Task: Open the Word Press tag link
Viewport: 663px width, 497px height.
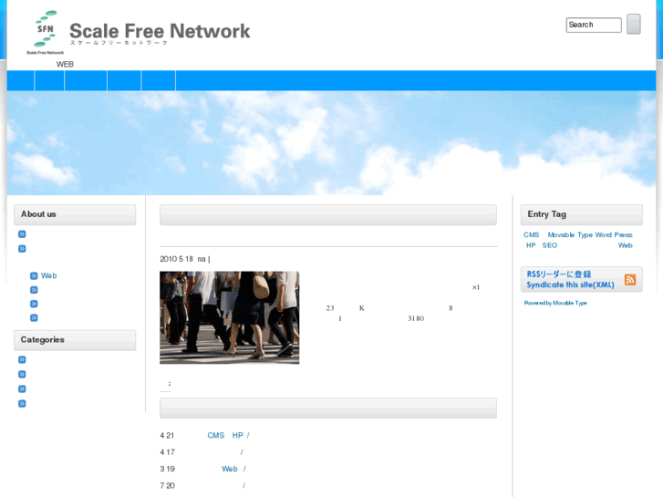Action: pyautogui.click(x=614, y=234)
